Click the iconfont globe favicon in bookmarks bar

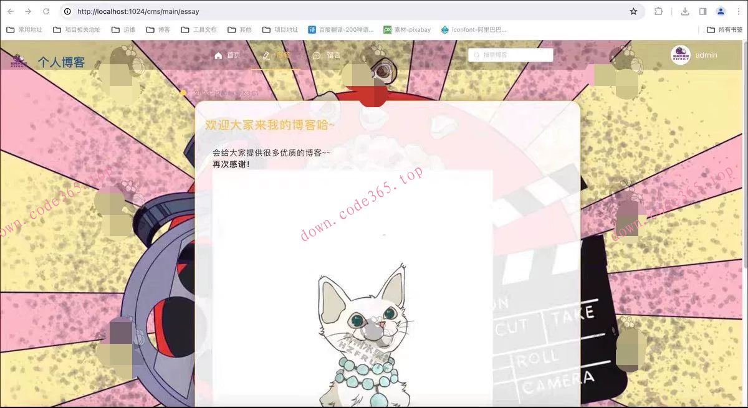tap(445, 29)
